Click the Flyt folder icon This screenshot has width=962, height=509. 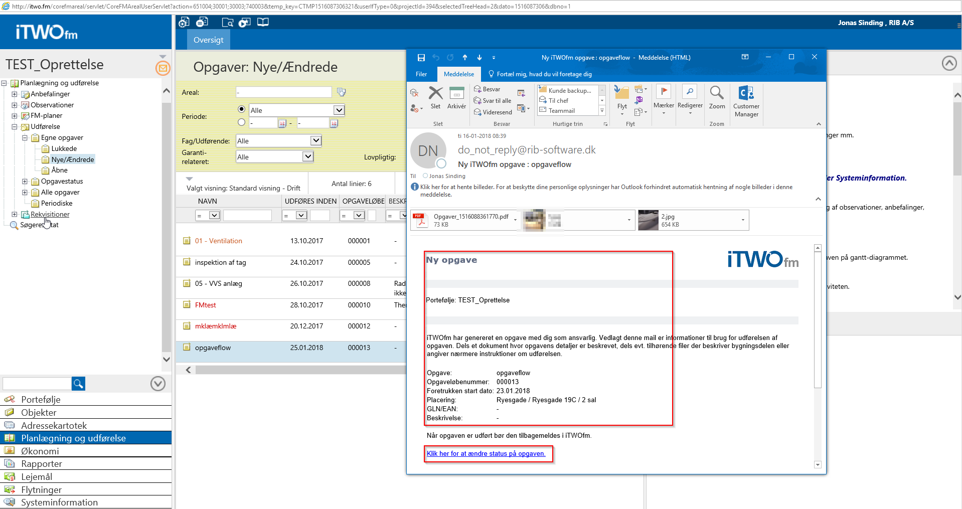[621, 94]
